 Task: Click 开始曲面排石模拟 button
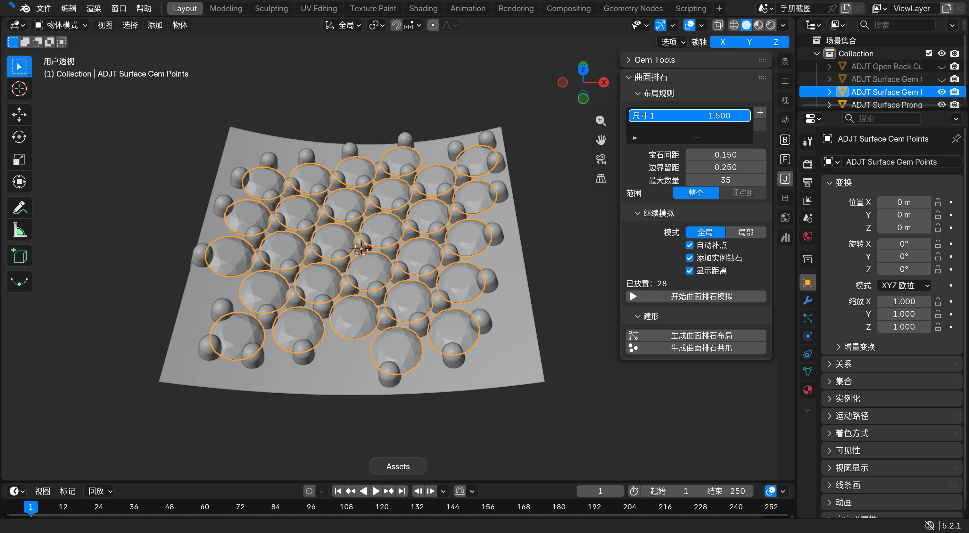point(696,296)
